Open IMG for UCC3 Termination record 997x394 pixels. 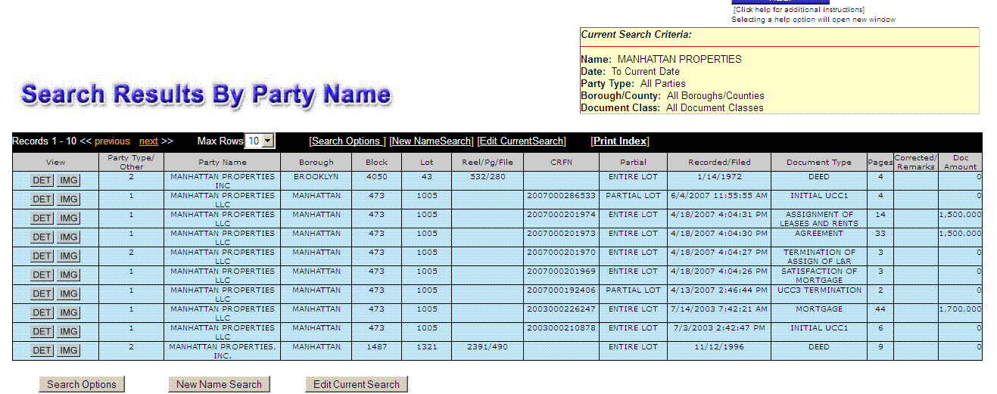coord(69,293)
